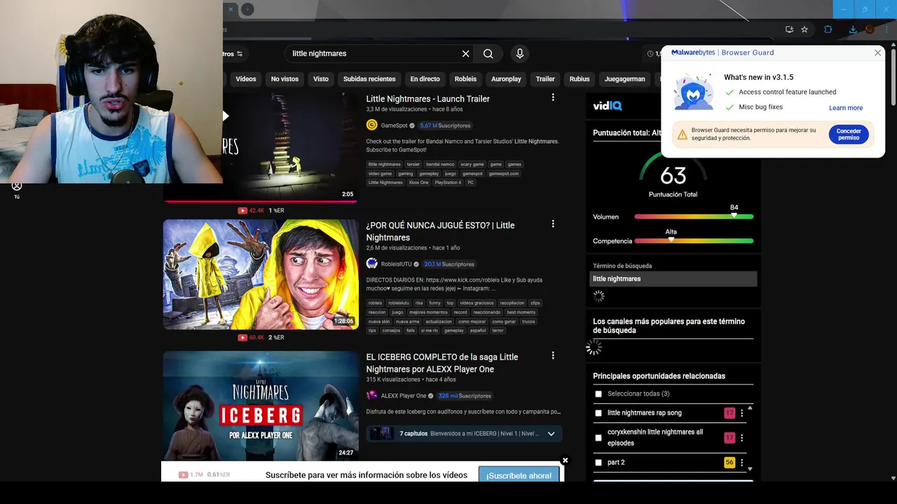Select the Juegagerman filter chip
The width and height of the screenshot is (897, 504).
tap(624, 79)
